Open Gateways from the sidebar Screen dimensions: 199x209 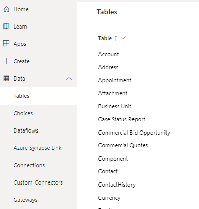coord(25,200)
